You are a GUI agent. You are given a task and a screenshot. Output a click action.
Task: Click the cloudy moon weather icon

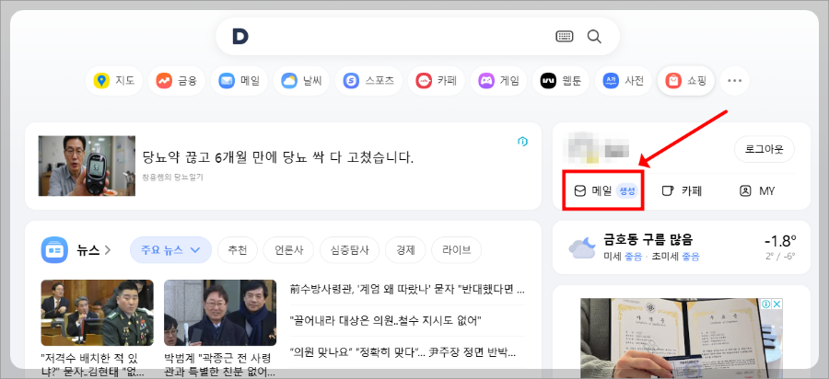583,247
